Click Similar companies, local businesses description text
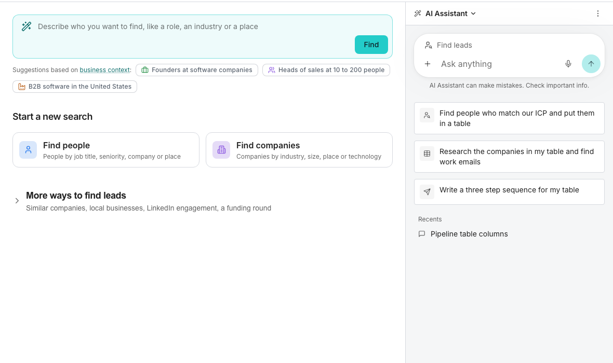The height and width of the screenshot is (363, 613). coord(149,208)
